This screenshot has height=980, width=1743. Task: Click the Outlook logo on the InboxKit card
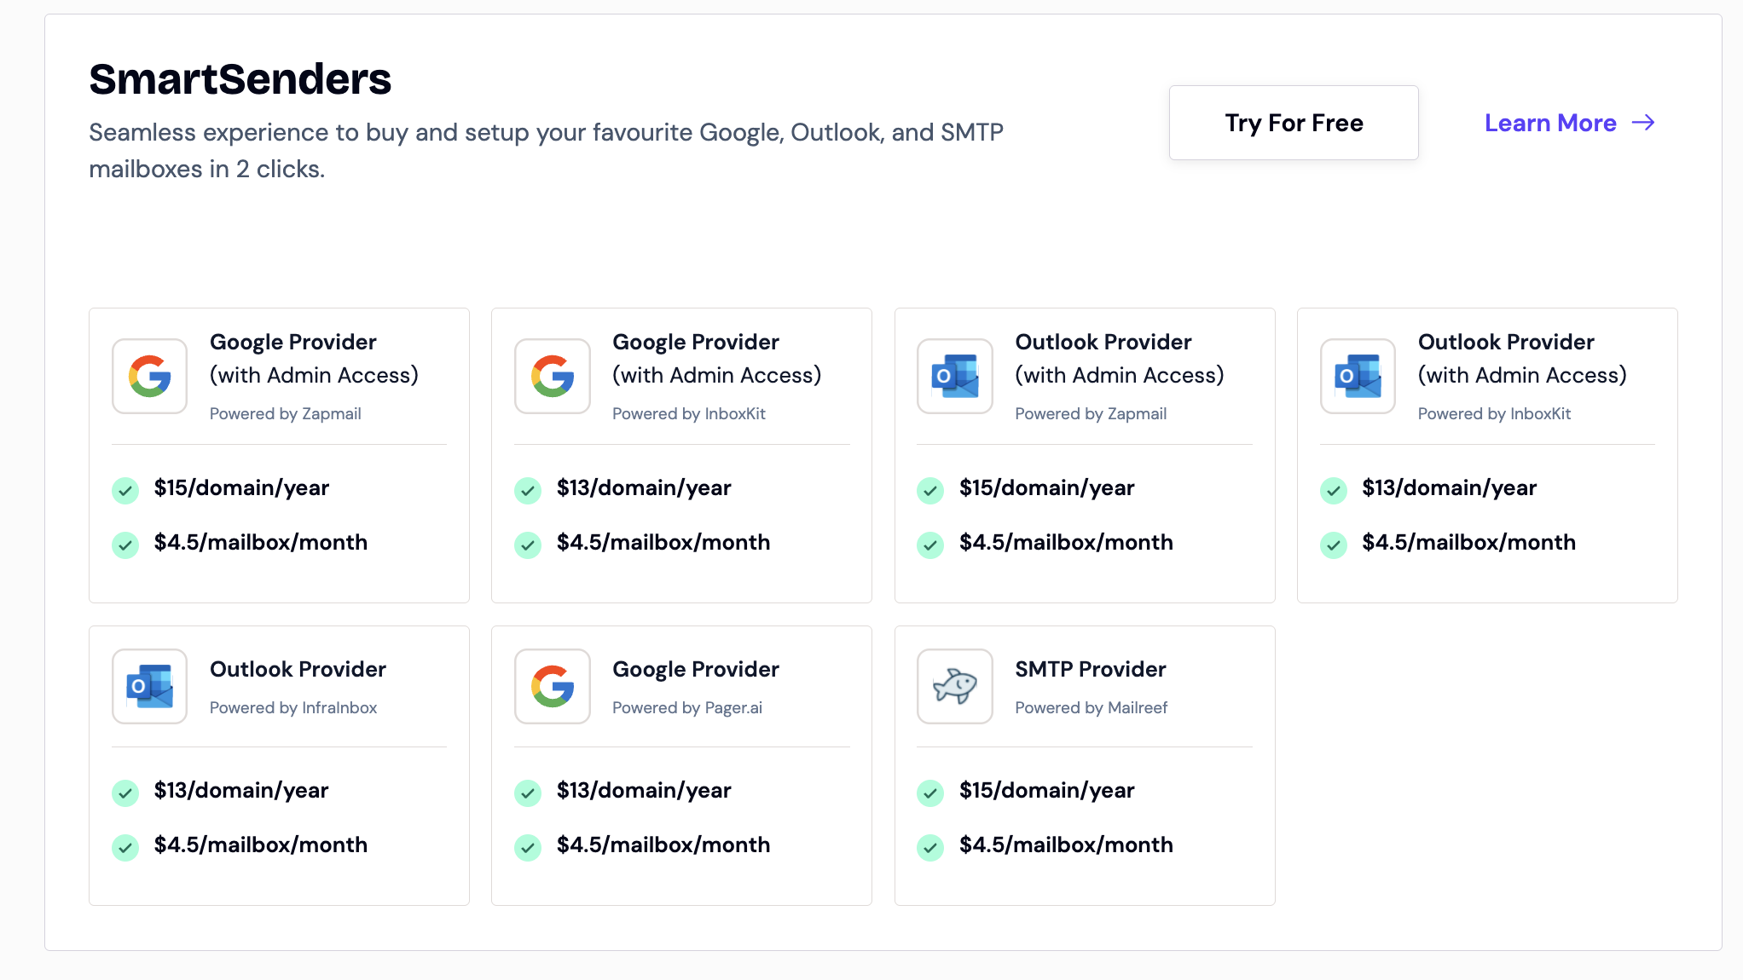tap(1358, 376)
